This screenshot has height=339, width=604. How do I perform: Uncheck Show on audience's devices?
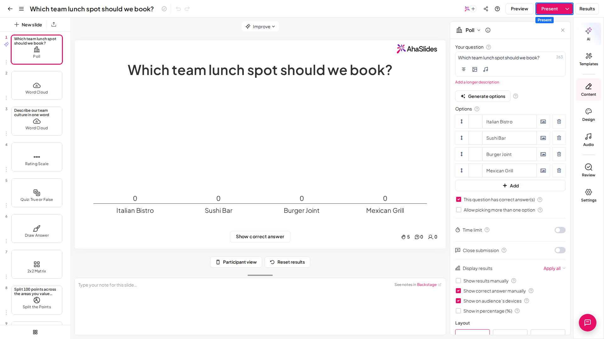(458, 301)
